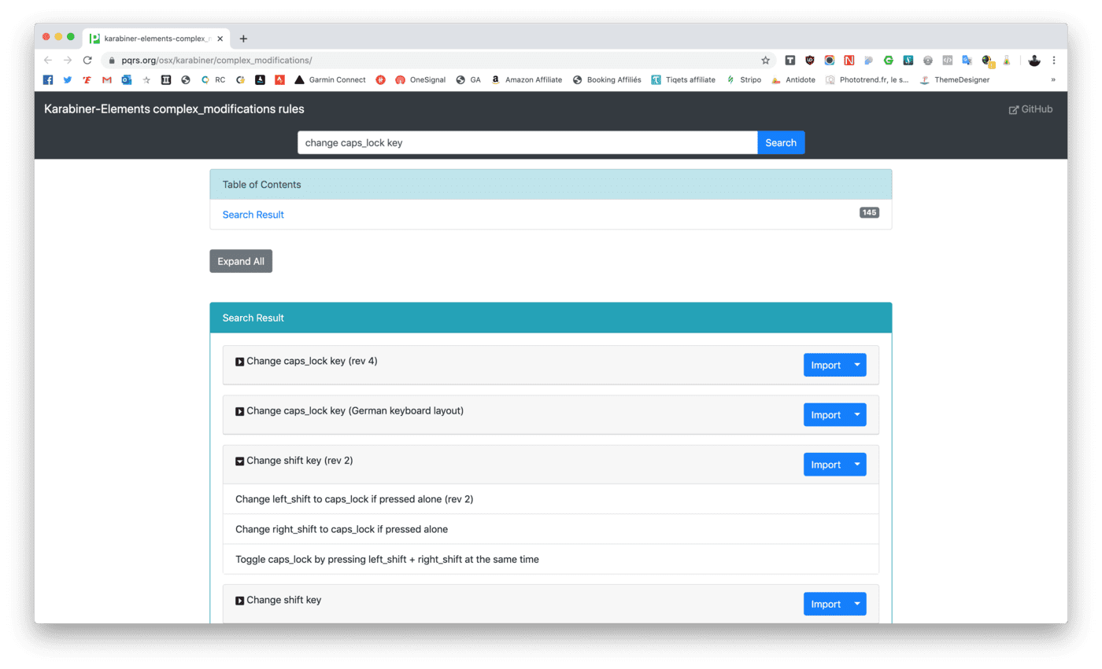Click the address bar URL
The height and width of the screenshot is (669, 1102).
[x=216, y=60]
